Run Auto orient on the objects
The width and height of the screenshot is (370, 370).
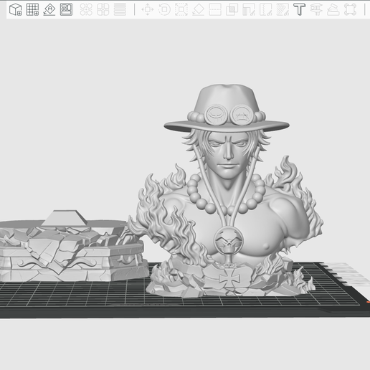[49, 9]
